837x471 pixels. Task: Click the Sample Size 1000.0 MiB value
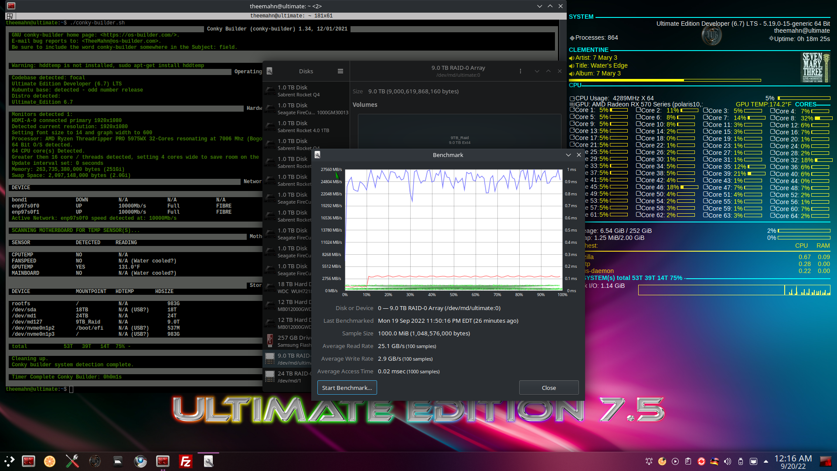pos(424,333)
